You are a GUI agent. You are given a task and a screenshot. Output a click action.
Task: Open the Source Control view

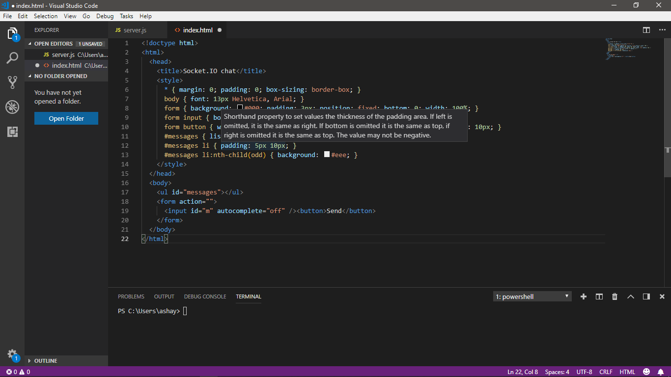[x=12, y=82]
